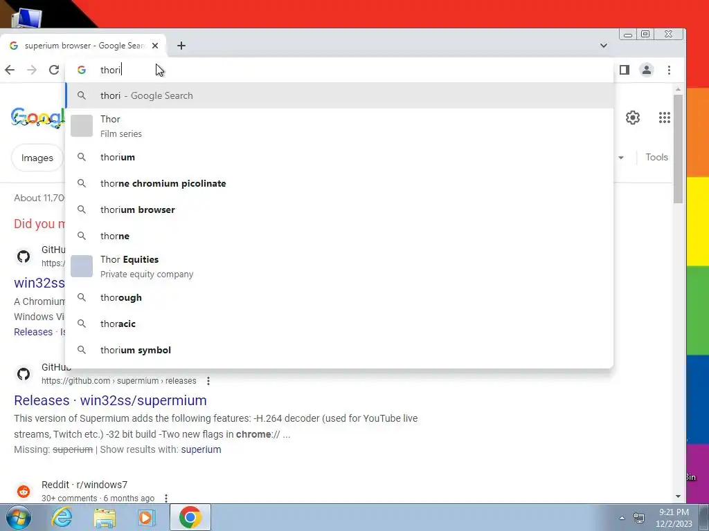Click the GitHub favicon of releases result
This screenshot has height=531, width=709.
24,374
